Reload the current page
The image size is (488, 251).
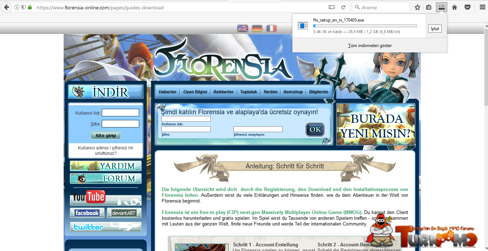tap(343, 8)
